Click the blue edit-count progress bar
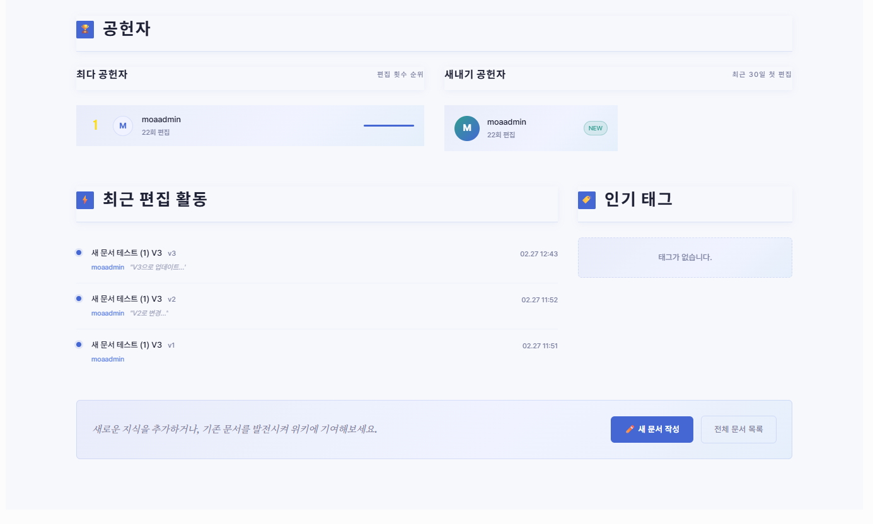Viewport: 873px width, 524px height. tap(388, 126)
